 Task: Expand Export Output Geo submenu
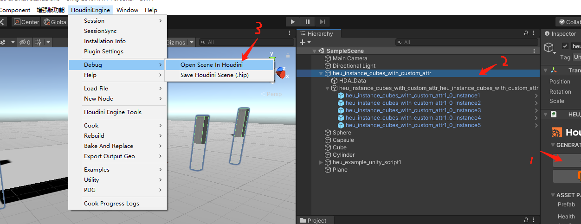tap(117, 156)
